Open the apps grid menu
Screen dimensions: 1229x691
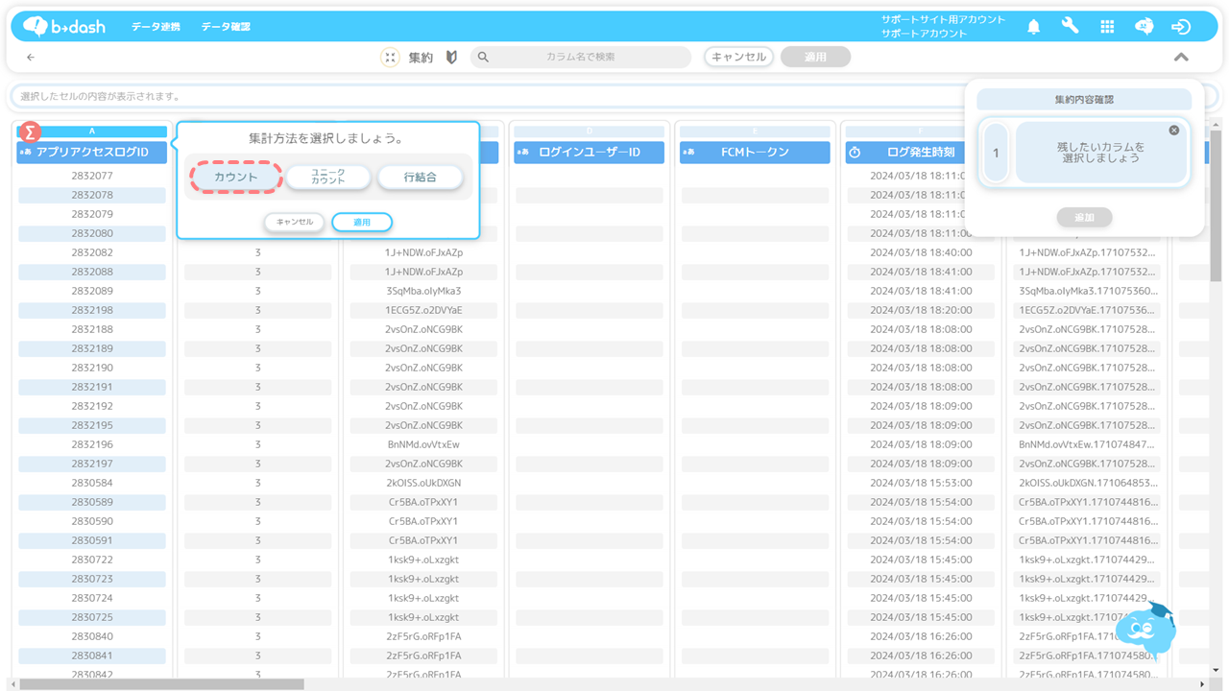[x=1107, y=27]
